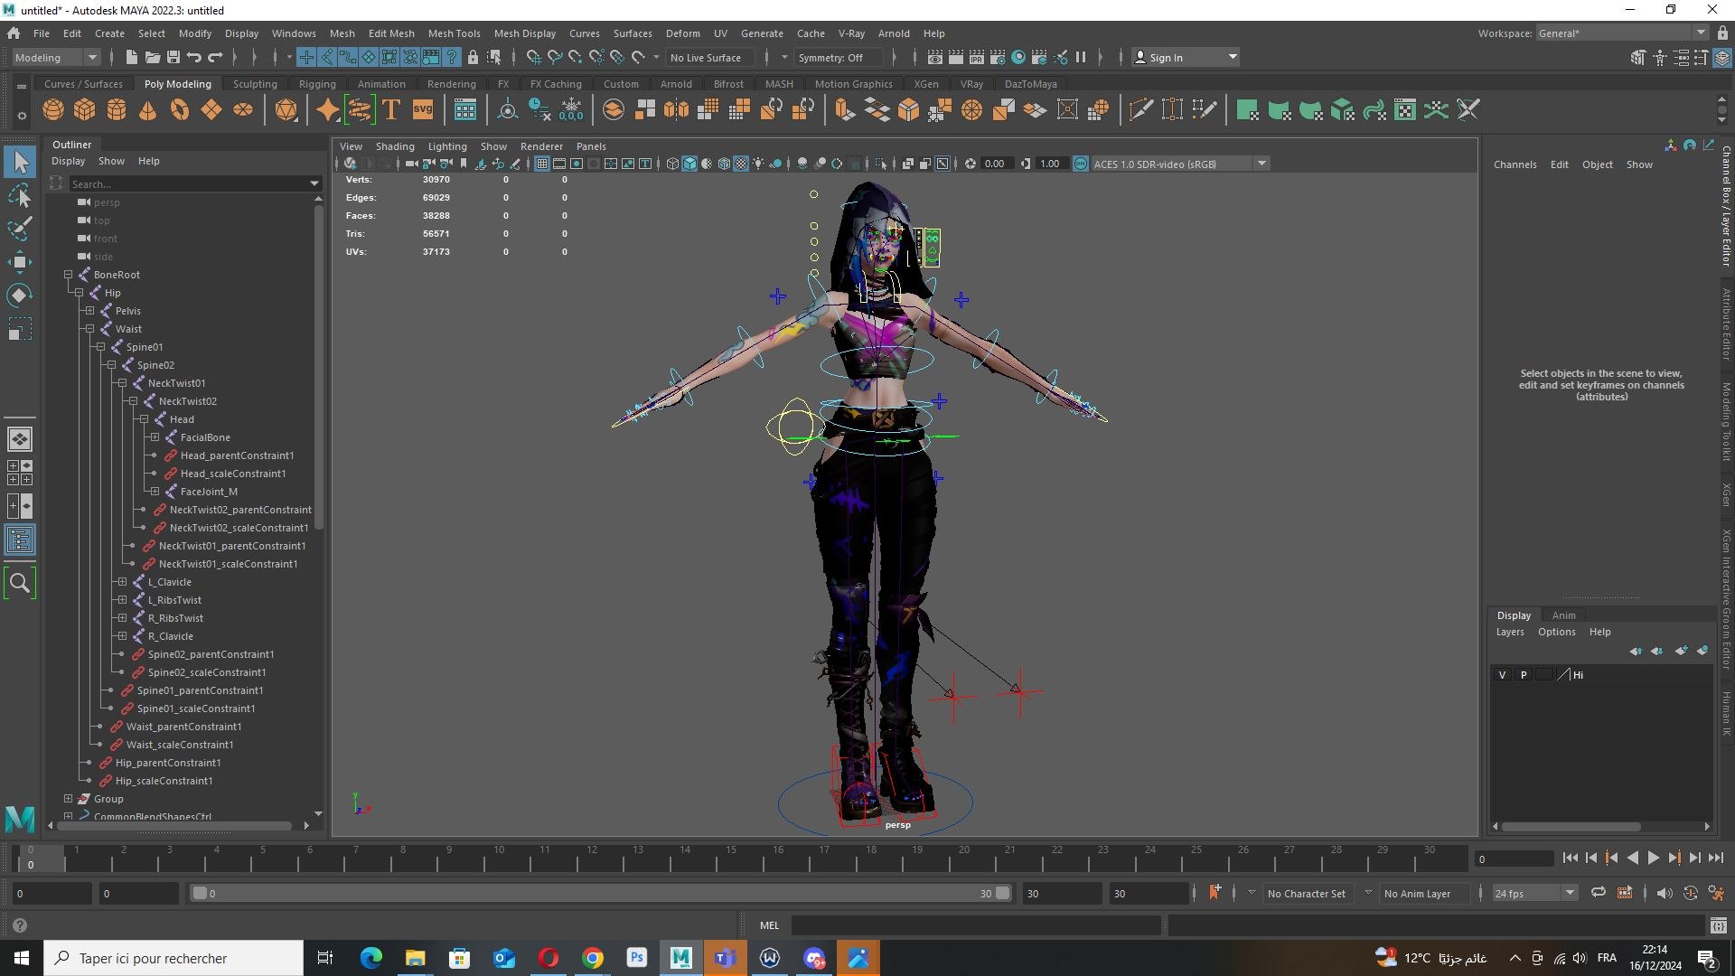The width and height of the screenshot is (1735, 976).
Task: Click the range slider start handle
Action: [x=200, y=893]
